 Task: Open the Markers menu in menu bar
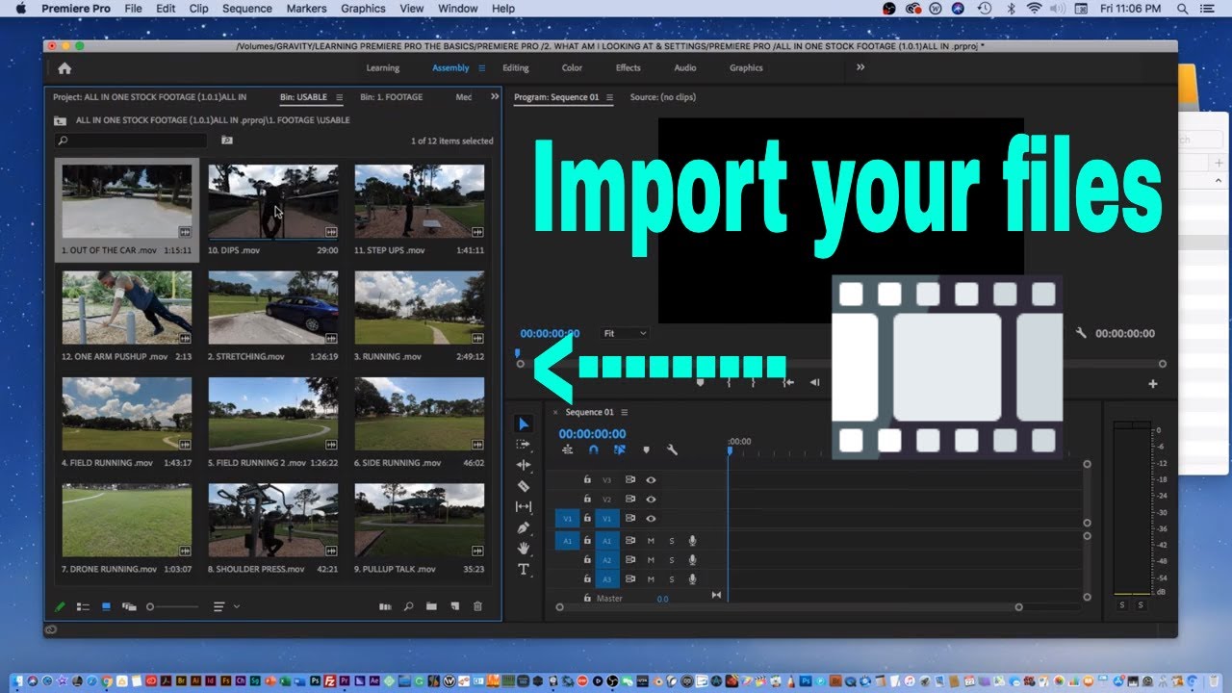(x=306, y=9)
